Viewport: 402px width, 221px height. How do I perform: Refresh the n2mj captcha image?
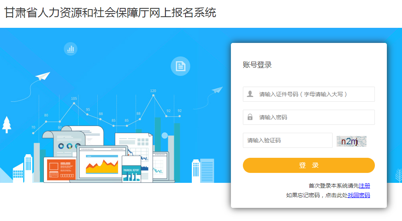pos(351,141)
